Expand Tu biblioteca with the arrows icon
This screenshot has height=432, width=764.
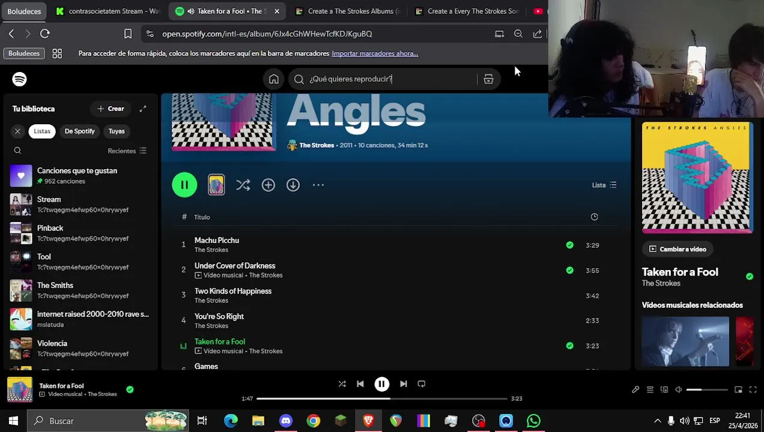143,109
